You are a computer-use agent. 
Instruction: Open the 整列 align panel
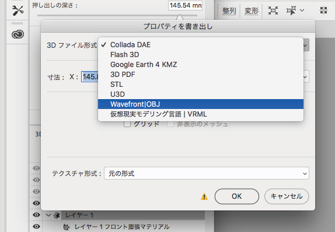point(229,10)
